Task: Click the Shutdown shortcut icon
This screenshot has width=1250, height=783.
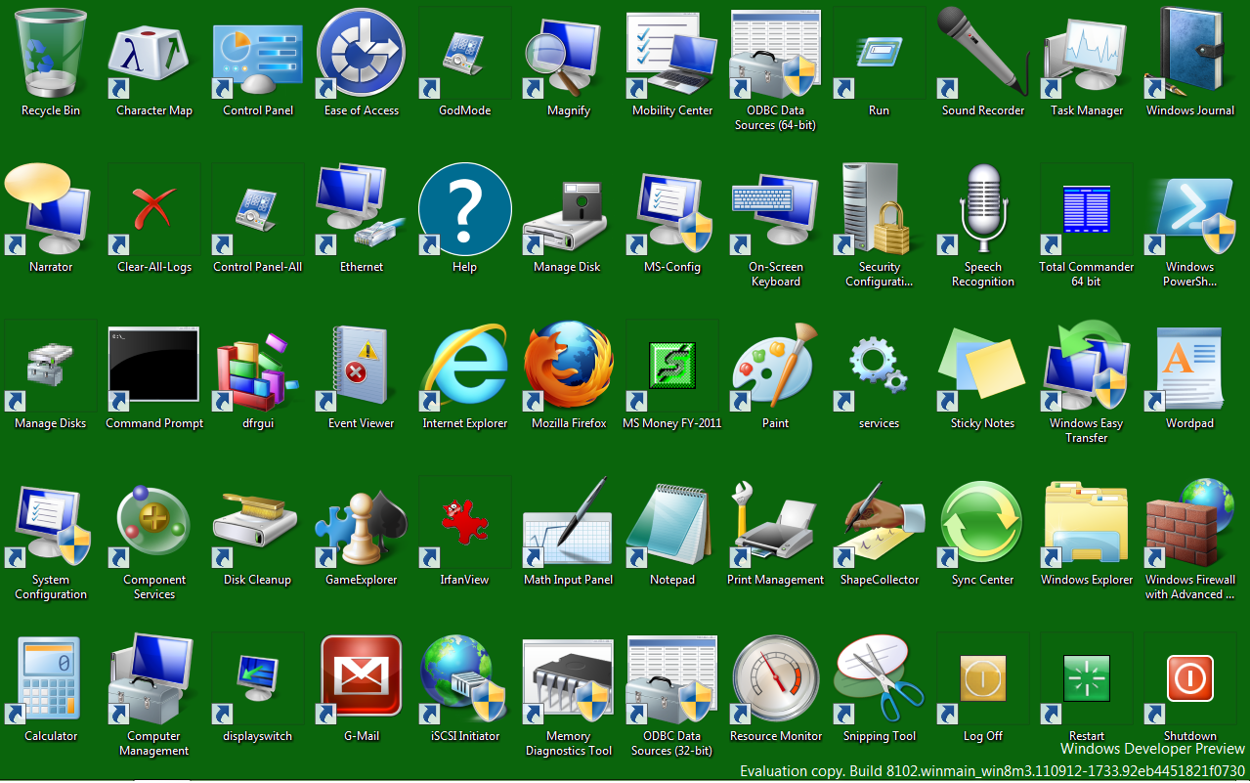Action: point(1190,678)
